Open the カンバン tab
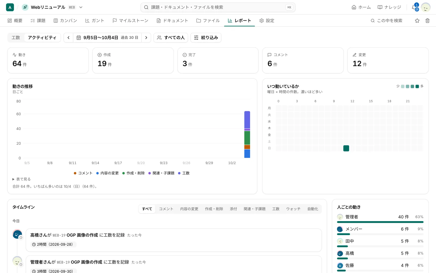 click(65, 21)
